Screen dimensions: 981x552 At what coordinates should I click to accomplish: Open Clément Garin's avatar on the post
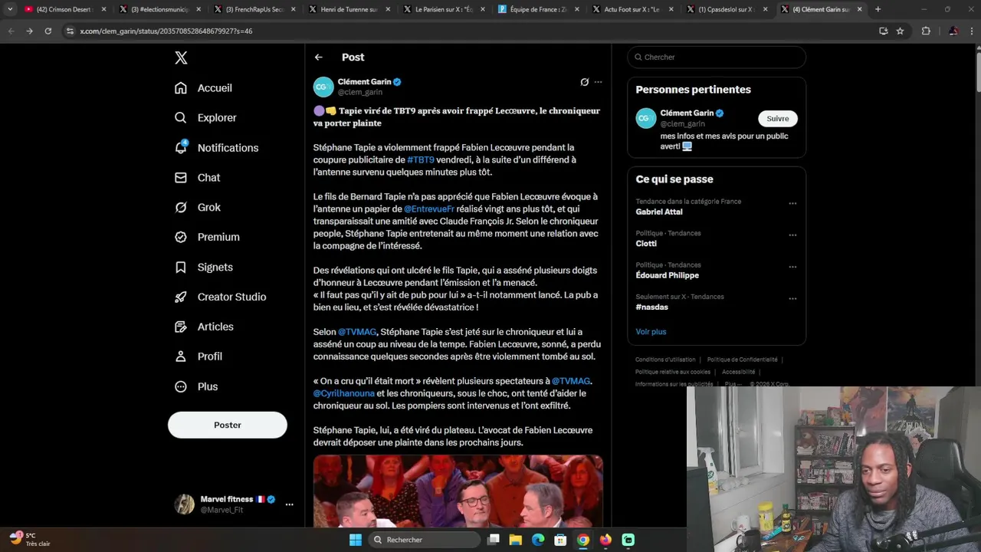(x=323, y=87)
